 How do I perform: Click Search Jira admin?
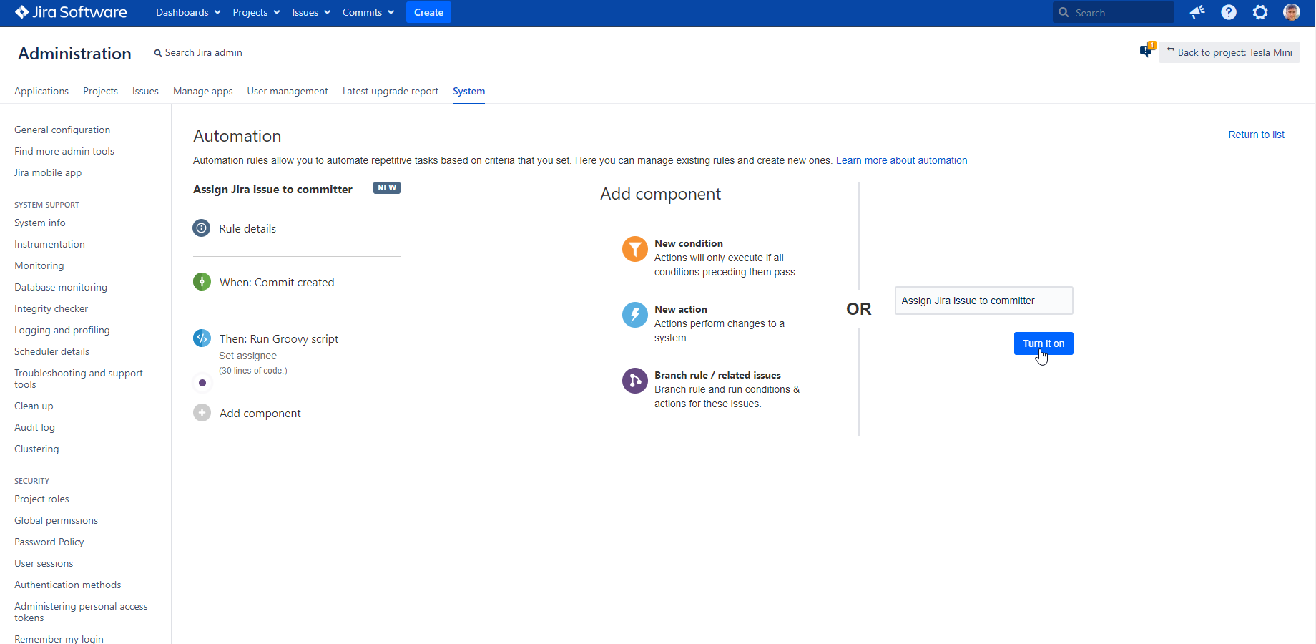pos(198,52)
